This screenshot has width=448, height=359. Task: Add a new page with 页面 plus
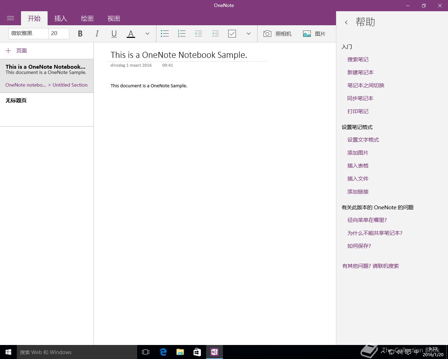tap(16, 51)
